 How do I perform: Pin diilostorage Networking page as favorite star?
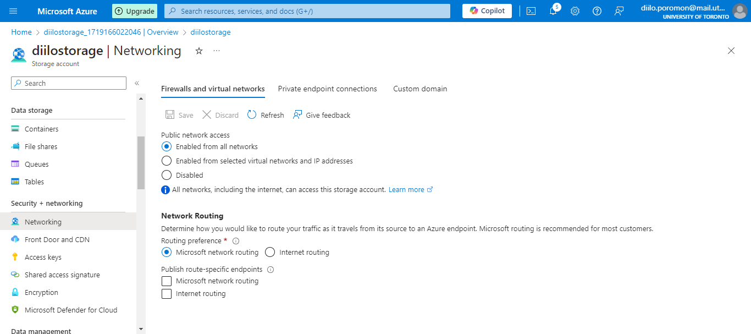[198, 51]
